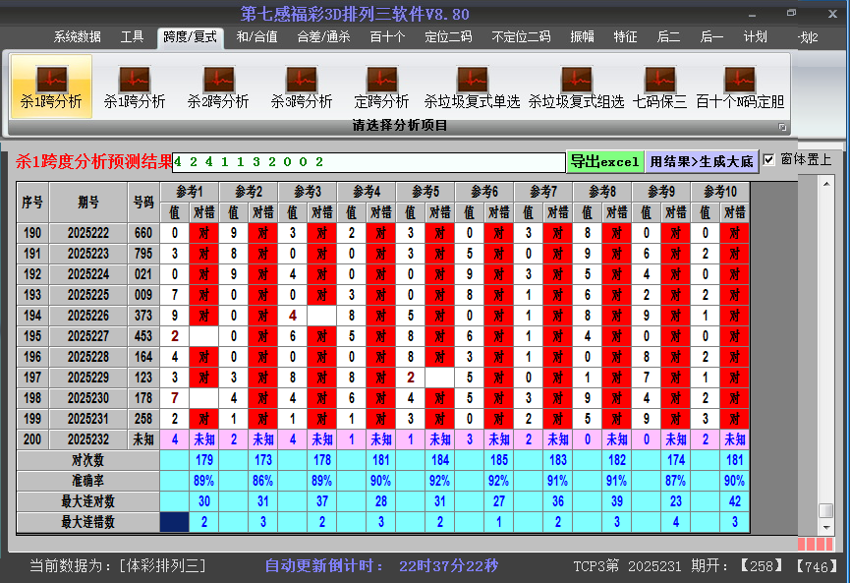Click 用结果>生成大底 button

[x=702, y=161]
